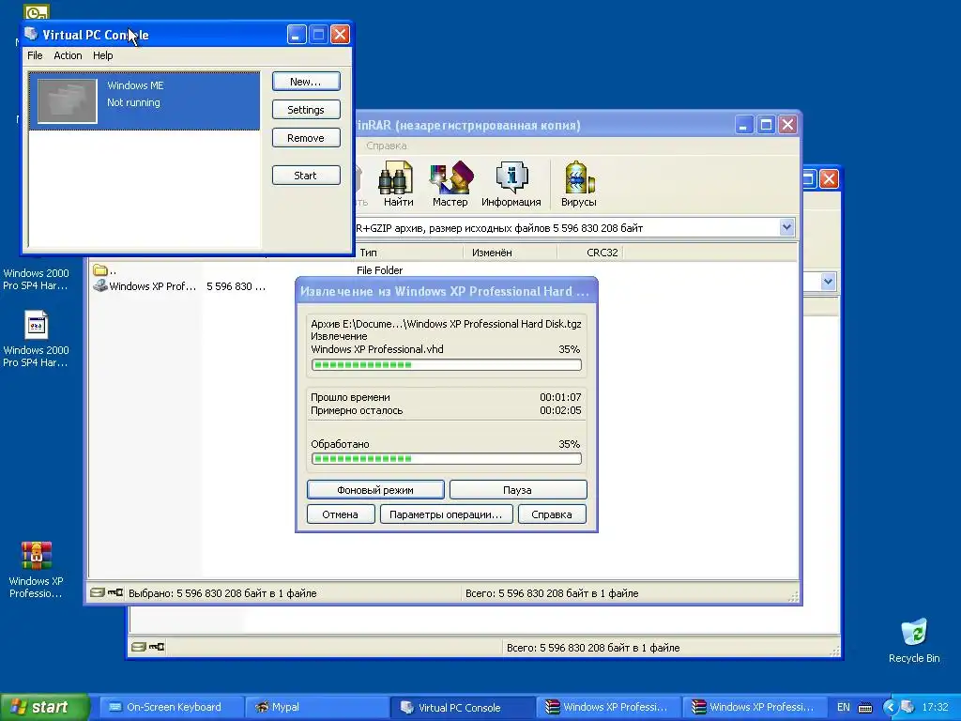Image resolution: width=961 pixels, height=721 pixels.
Task: Pause extraction with the Пауза button
Action: click(518, 490)
